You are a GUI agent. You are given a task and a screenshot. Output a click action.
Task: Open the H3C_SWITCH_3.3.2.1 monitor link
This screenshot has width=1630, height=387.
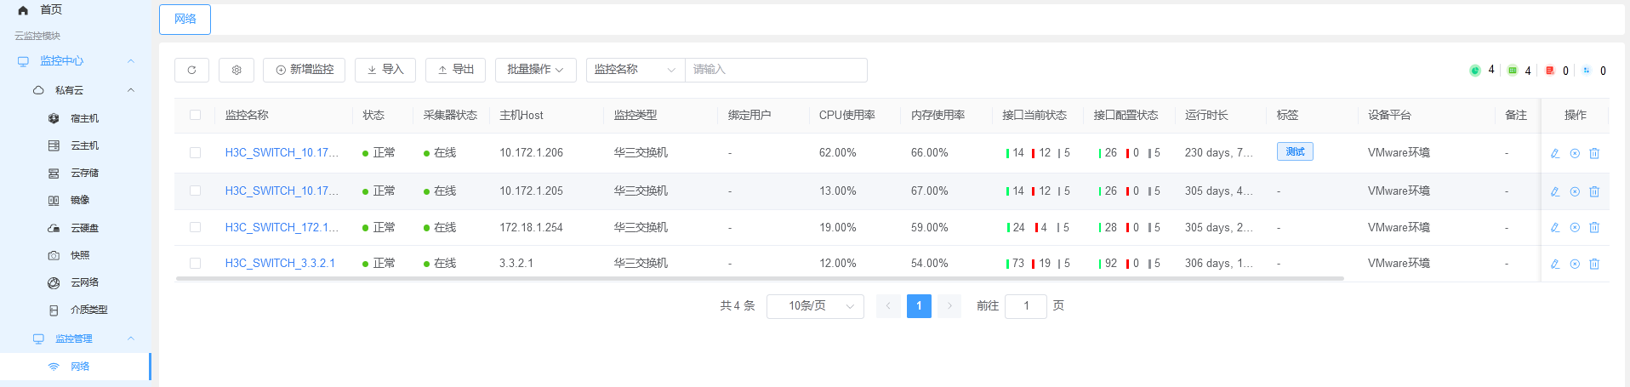pos(280,264)
